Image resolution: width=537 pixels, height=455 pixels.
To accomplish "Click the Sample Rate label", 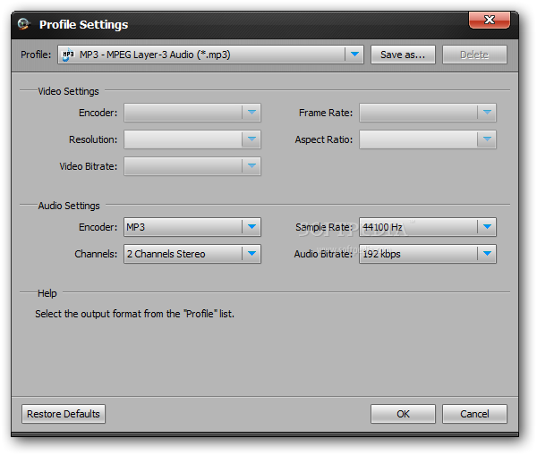I will pos(324,227).
